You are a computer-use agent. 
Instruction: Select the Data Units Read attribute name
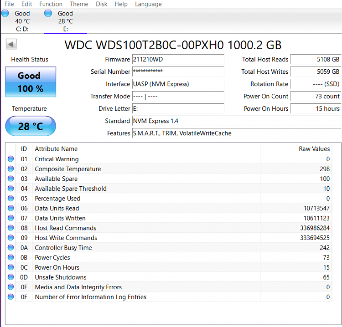pyautogui.click(x=57, y=208)
